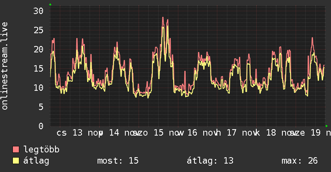Click the green arrow at end of x-axis
Image resolution: width=331 pixels, height=172 pixels.
tap(327, 126)
